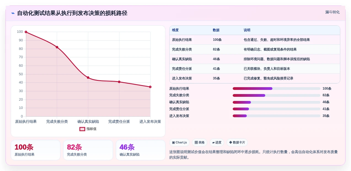Select the 表格 tag chip

click(x=200, y=143)
